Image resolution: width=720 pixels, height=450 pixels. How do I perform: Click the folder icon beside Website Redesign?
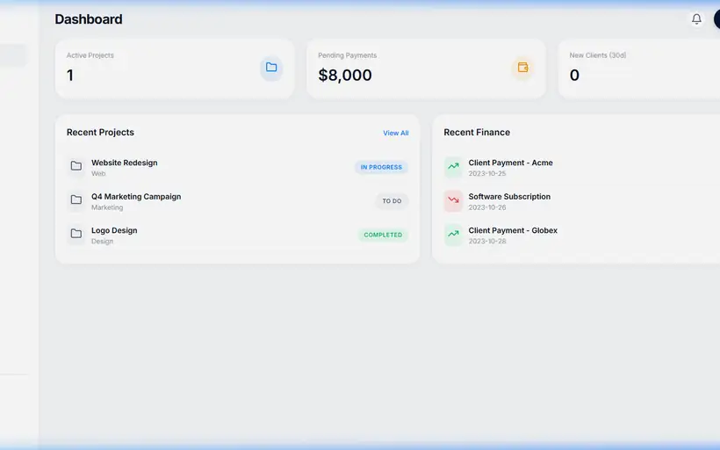76,166
